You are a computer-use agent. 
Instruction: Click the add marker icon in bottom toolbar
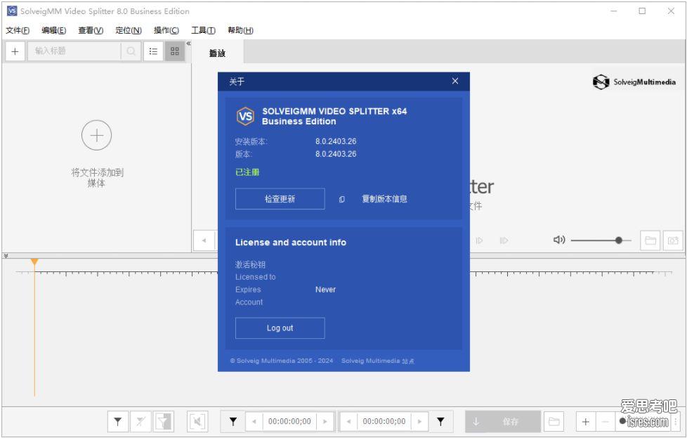click(x=118, y=421)
